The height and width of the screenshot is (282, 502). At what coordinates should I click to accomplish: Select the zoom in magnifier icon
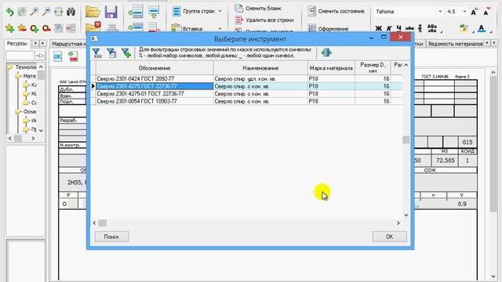coord(34,13)
